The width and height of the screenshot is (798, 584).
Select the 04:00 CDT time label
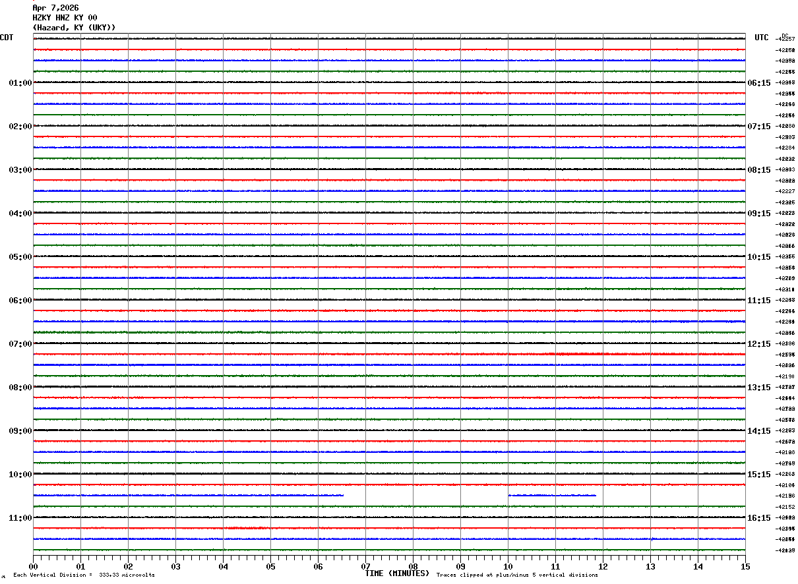tap(20, 214)
